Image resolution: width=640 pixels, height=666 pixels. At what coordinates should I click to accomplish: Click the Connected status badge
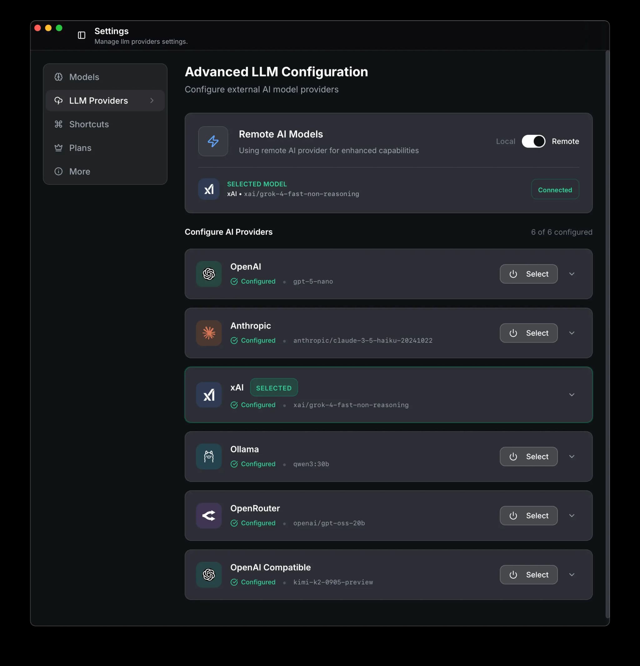coord(555,189)
